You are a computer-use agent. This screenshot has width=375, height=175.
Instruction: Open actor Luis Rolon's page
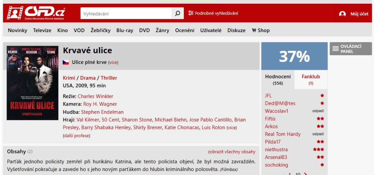(x=214, y=128)
